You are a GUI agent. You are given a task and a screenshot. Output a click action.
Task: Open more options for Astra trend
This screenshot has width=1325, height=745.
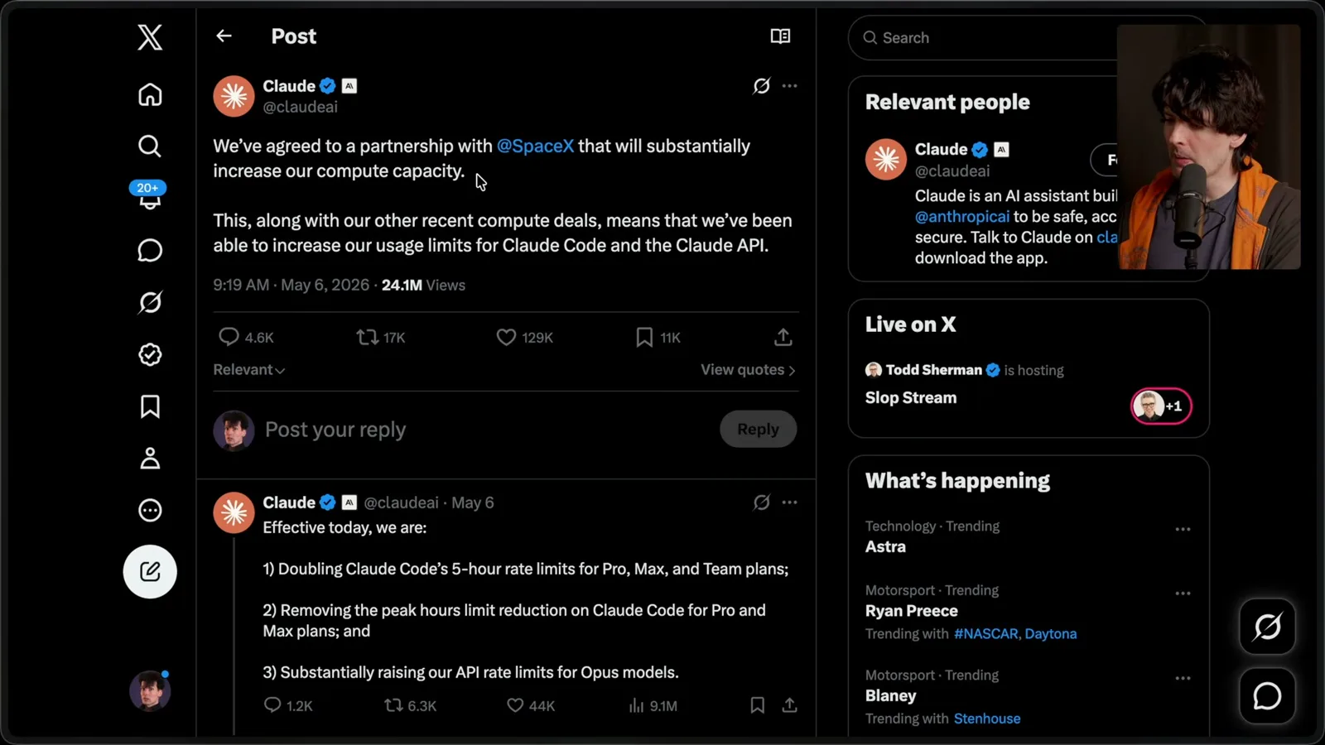pos(1183,529)
